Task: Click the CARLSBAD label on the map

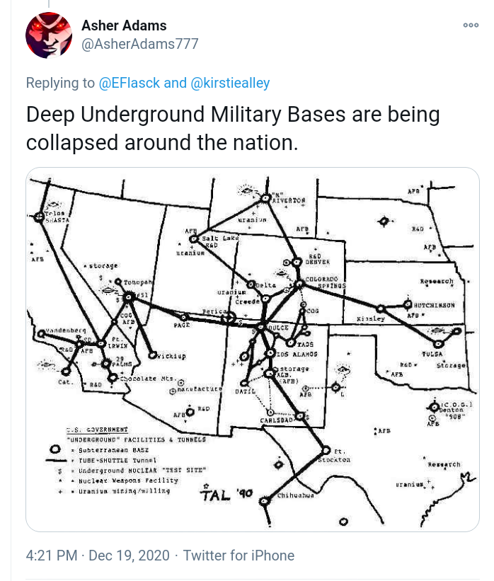Action: (x=276, y=420)
